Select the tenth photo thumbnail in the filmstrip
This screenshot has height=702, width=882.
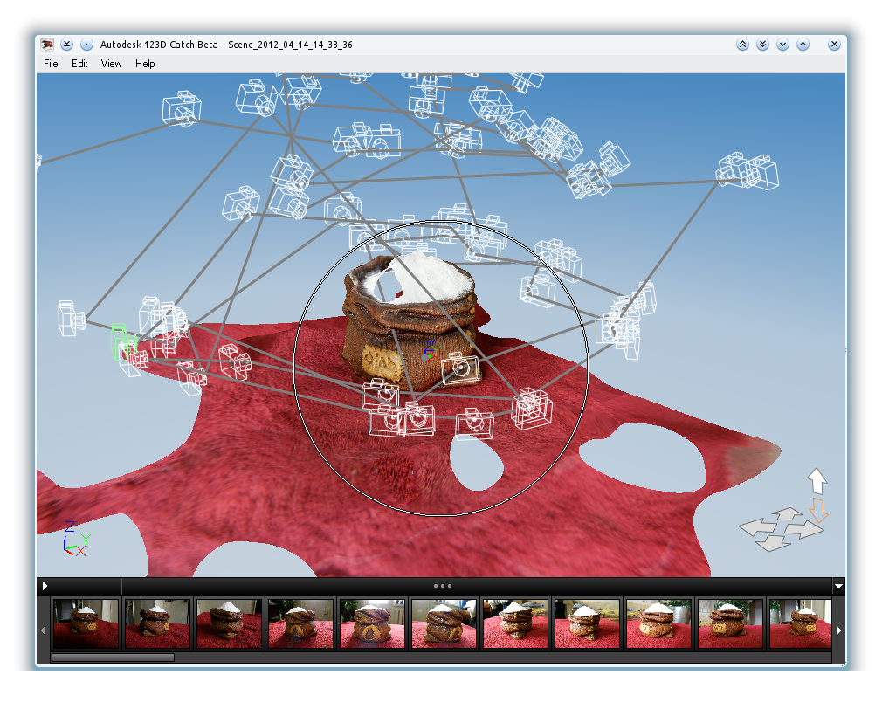click(730, 623)
